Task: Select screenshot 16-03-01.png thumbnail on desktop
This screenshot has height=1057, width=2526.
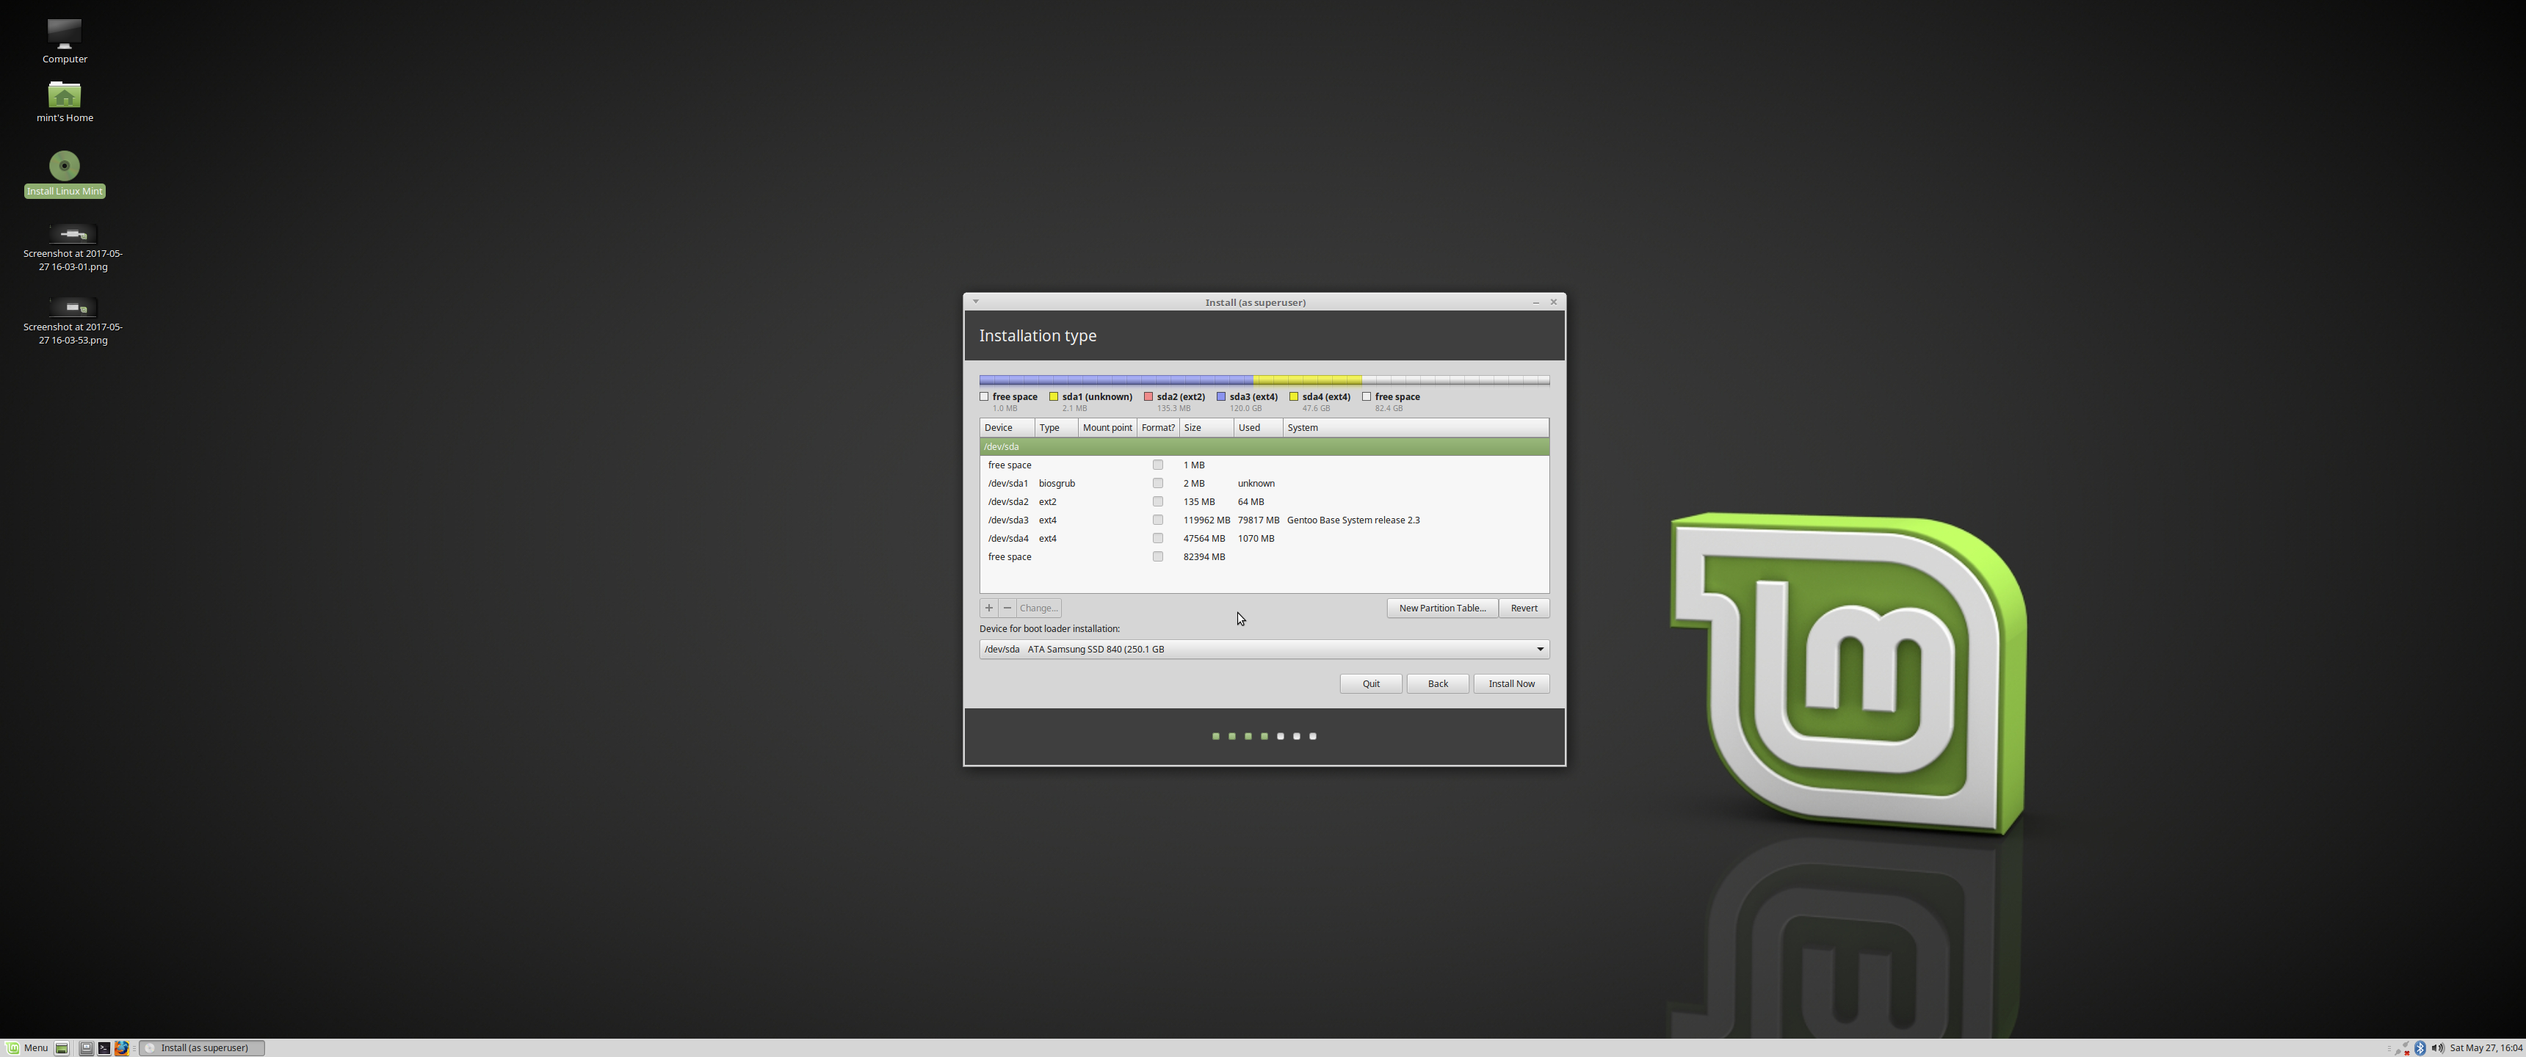Action: click(x=73, y=233)
